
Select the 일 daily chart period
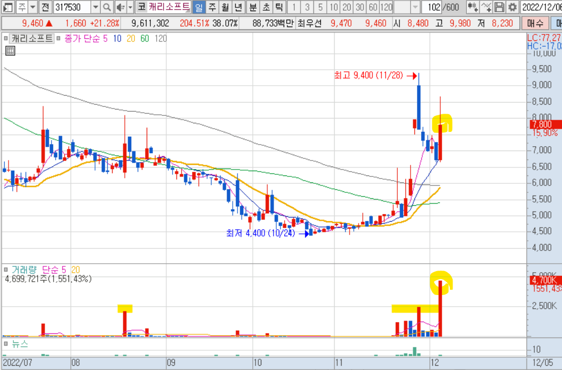coord(199,7)
